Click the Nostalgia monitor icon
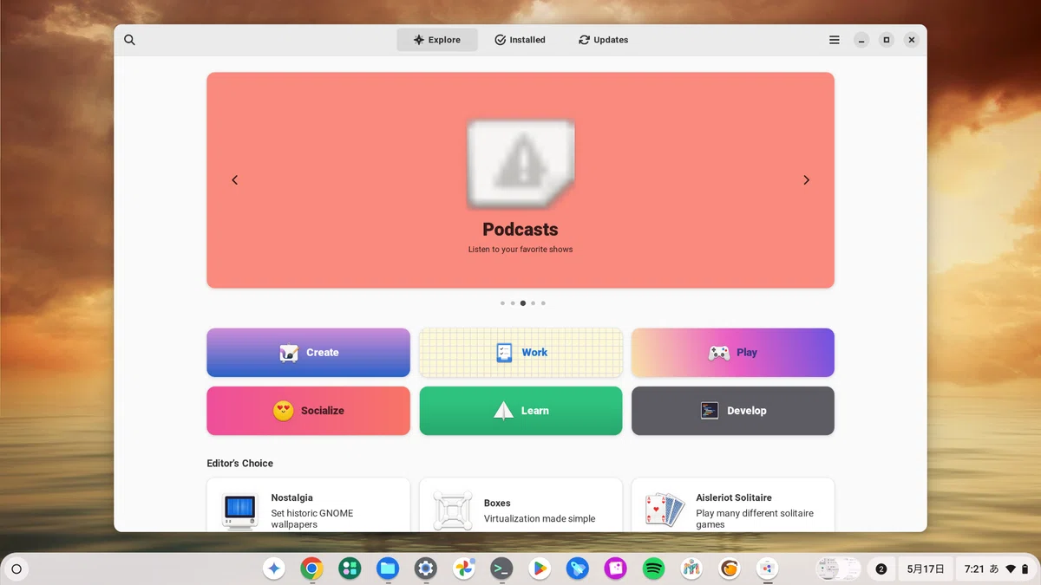 [240, 511]
